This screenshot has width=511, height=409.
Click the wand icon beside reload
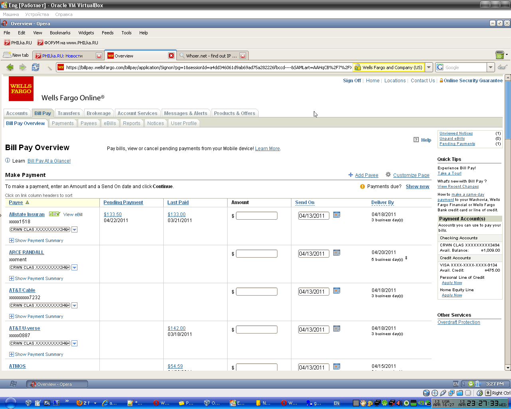[x=49, y=67]
